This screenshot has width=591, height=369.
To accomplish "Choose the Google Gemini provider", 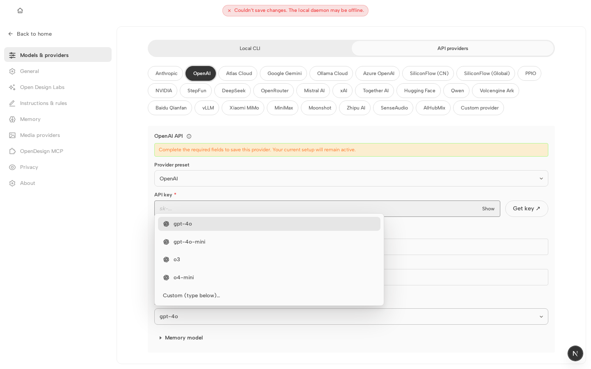I will [284, 73].
